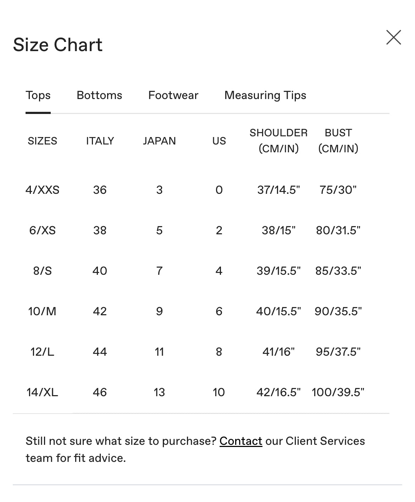Select the 14/XL size row label
The image size is (415, 502).
pos(42,392)
